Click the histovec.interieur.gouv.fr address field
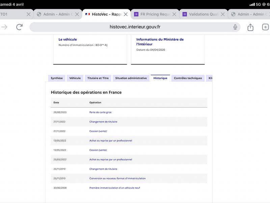Screen dimensions: 270x203 (x=135, y=27)
